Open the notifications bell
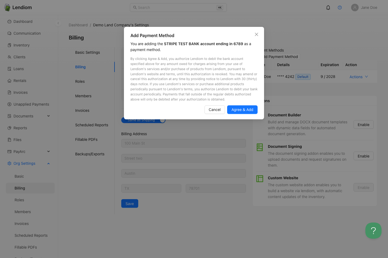Viewport: 388px width, 258px height. coord(328,8)
